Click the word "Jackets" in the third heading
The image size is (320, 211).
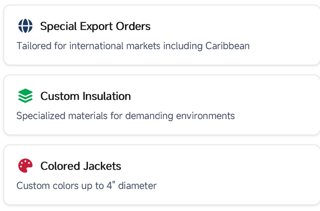coord(101,166)
